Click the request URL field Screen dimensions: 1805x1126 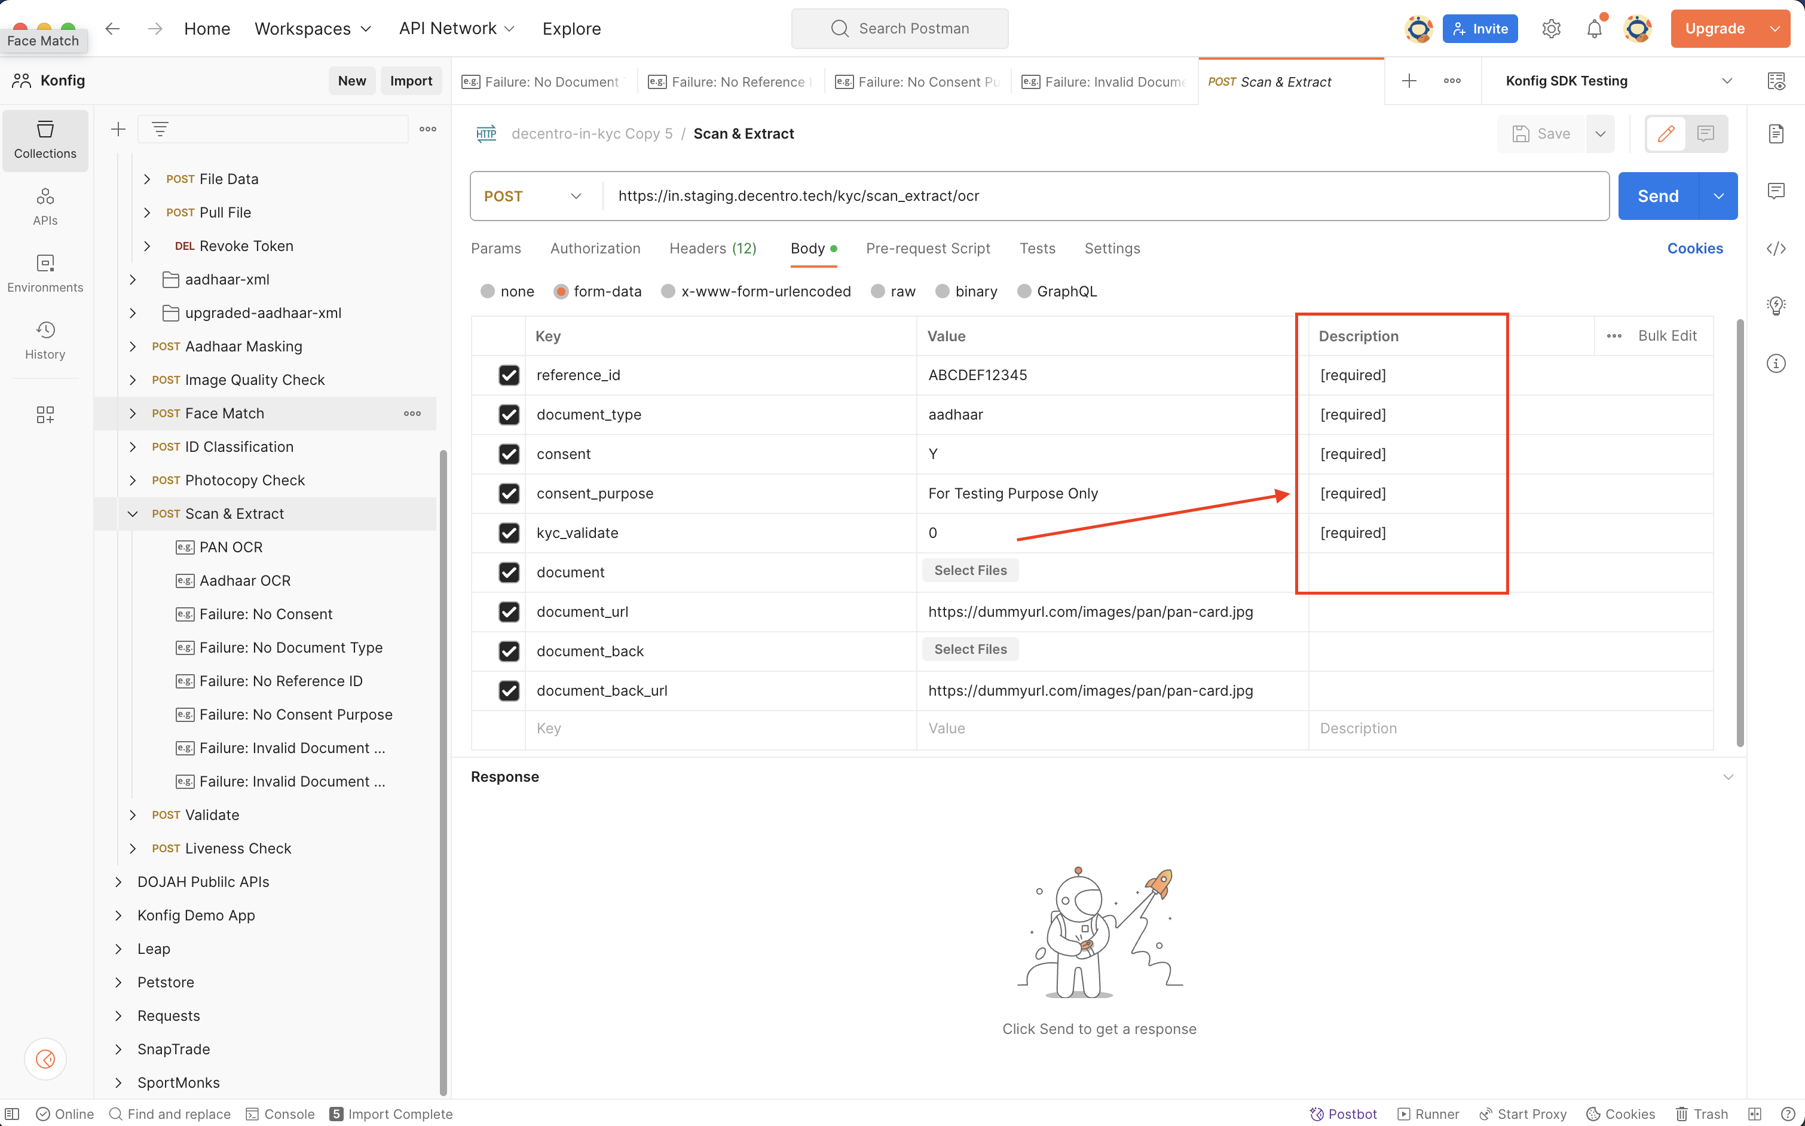click(x=1105, y=196)
